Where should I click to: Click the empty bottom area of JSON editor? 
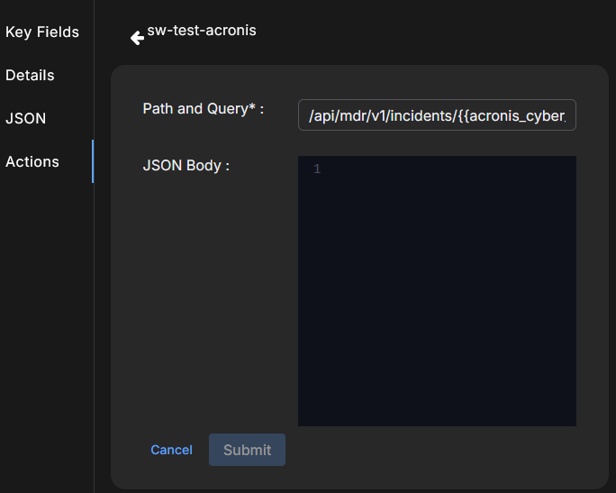tap(437, 397)
